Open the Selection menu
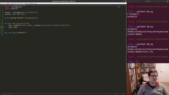The width and height of the screenshot is (169, 95). click(8, 3)
